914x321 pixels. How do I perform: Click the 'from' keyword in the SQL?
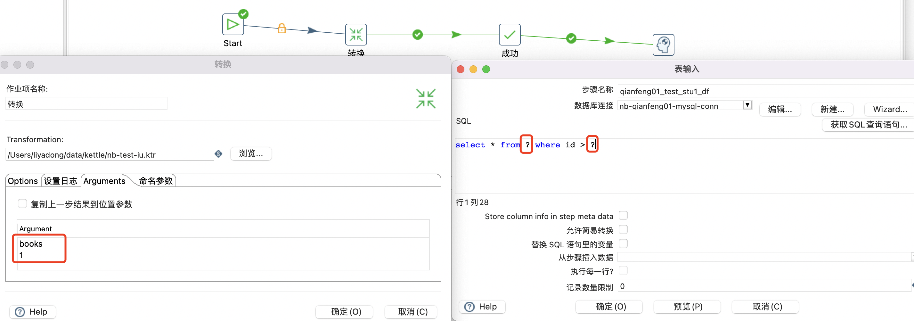pos(510,144)
